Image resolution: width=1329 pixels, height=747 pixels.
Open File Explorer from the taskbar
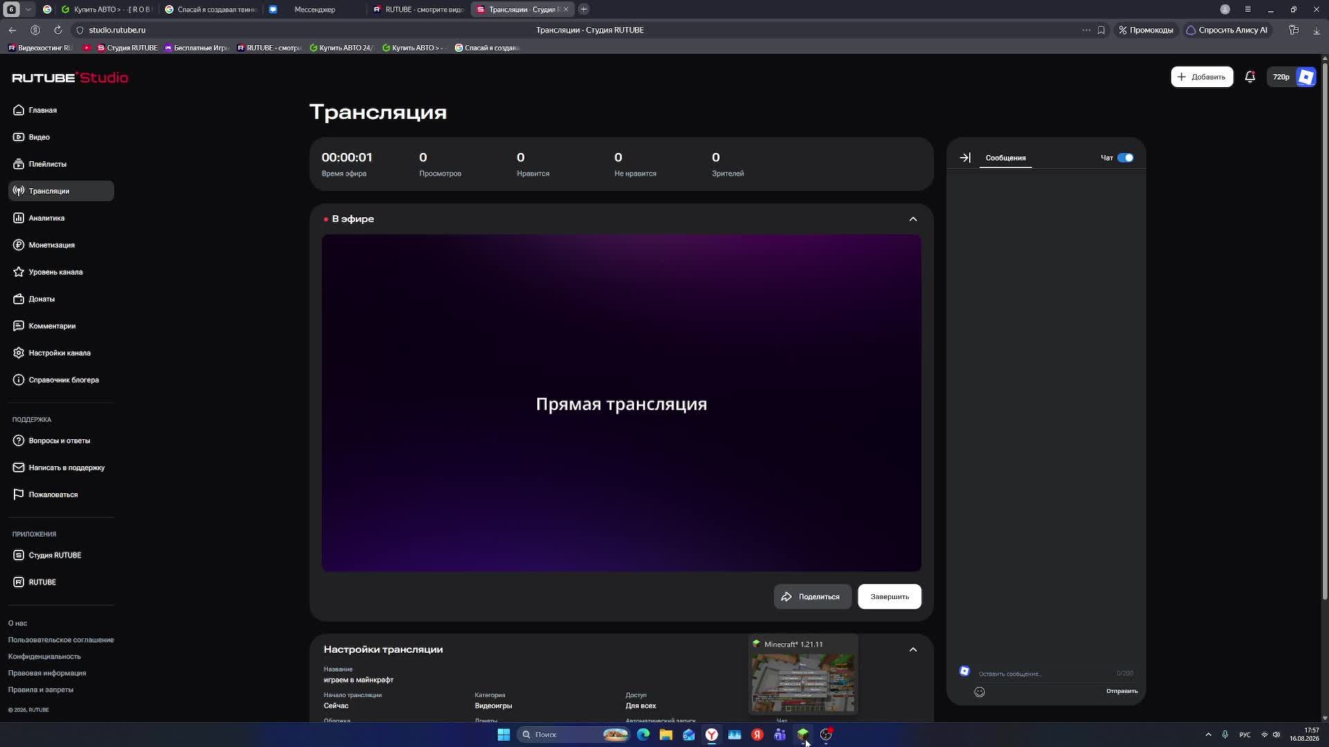point(666,735)
